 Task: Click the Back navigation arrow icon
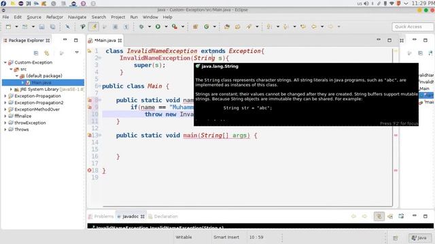[x=314, y=26]
